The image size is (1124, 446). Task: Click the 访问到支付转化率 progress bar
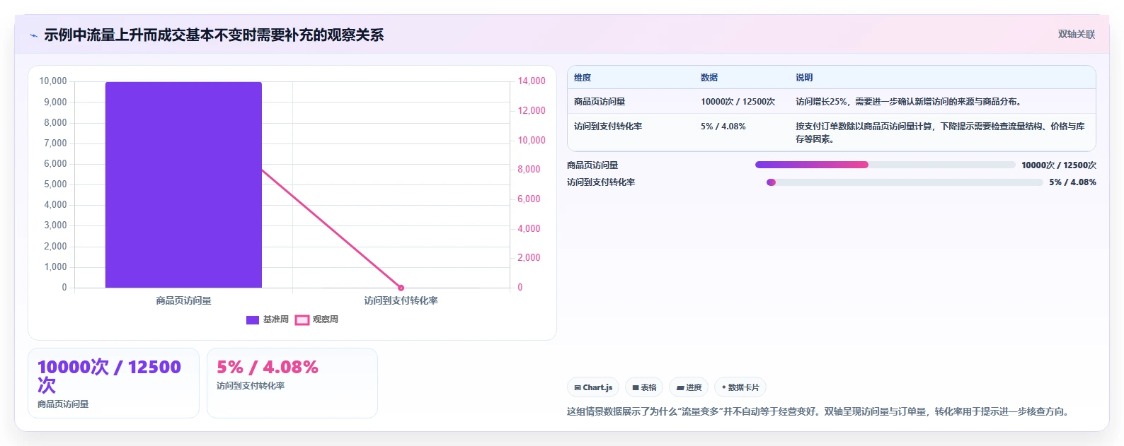point(905,182)
